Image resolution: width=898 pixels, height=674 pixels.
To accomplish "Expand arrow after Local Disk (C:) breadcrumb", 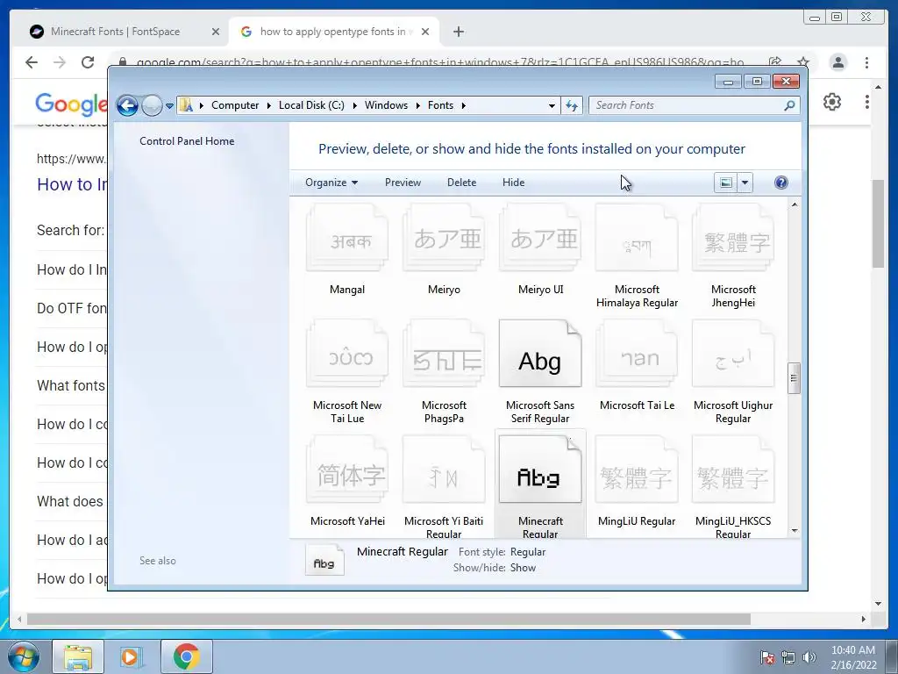I will pyautogui.click(x=354, y=105).
